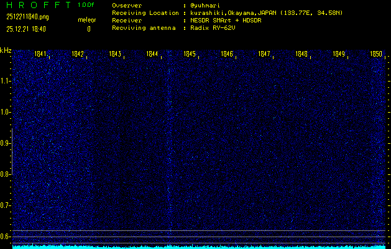Click the 1842 time marker

78,54
